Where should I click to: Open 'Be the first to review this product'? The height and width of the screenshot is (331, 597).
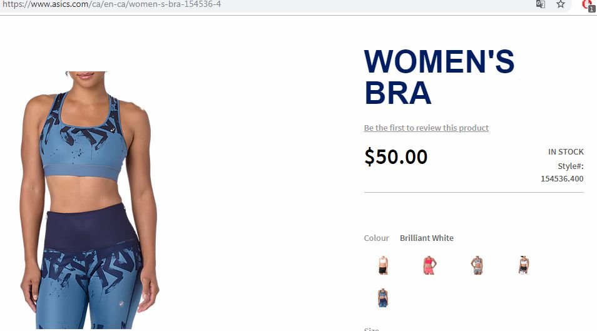tap(426, 128)
